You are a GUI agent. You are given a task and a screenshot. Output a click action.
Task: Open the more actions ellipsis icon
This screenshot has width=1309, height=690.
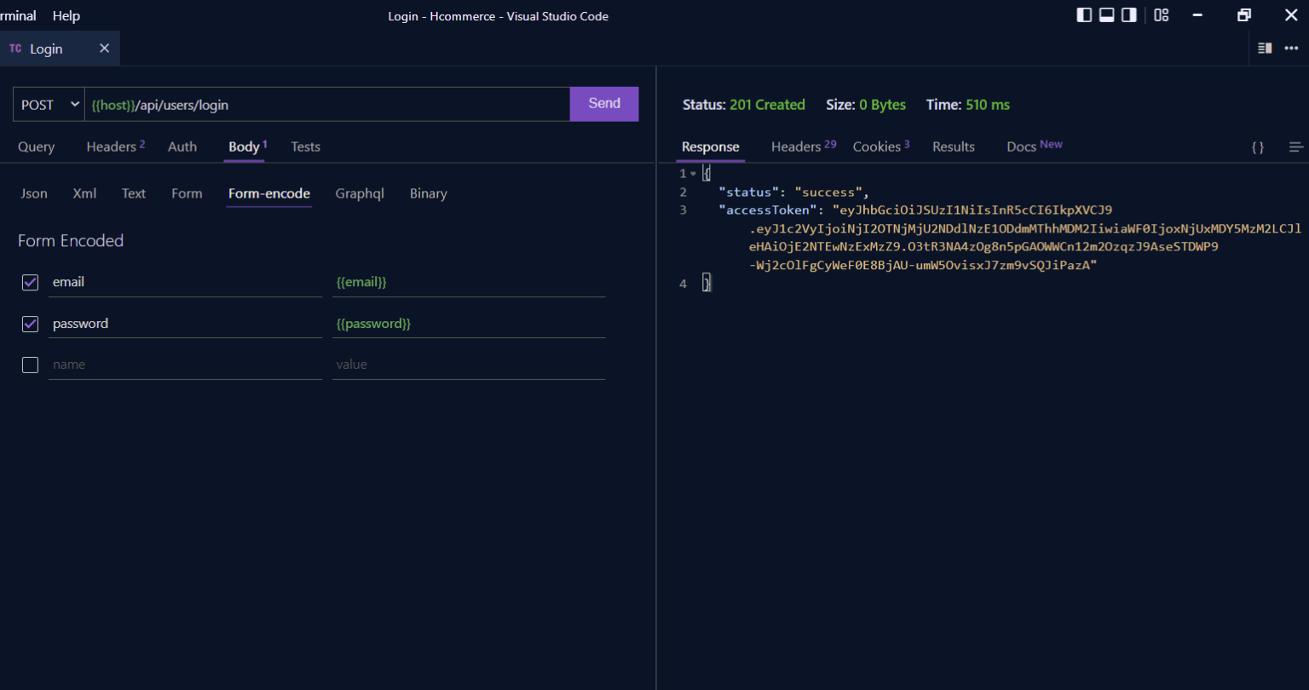click(1292, 49)
